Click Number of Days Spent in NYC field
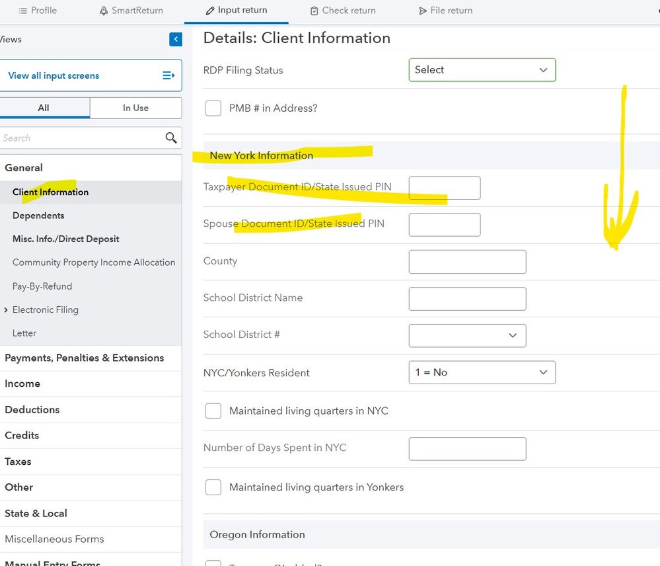The height and width of the screenshot is (566, 660). tap(467, 448)
